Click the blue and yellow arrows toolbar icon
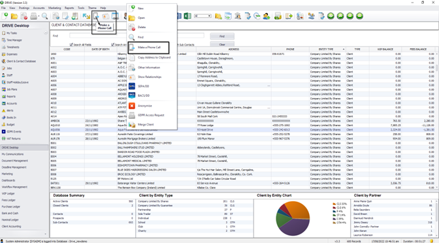 [x=86, y=16]
